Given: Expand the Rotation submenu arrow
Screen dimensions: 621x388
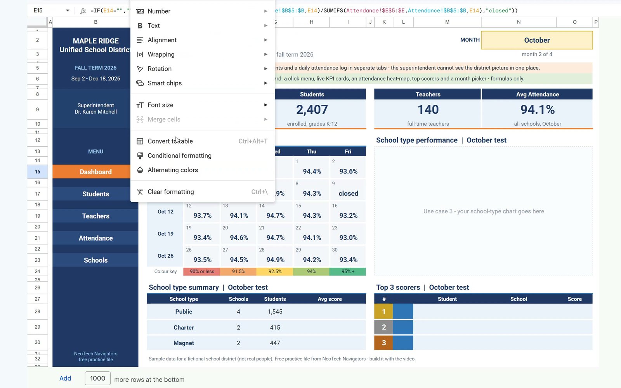Looking at the screenshot, I should point(266,69).
